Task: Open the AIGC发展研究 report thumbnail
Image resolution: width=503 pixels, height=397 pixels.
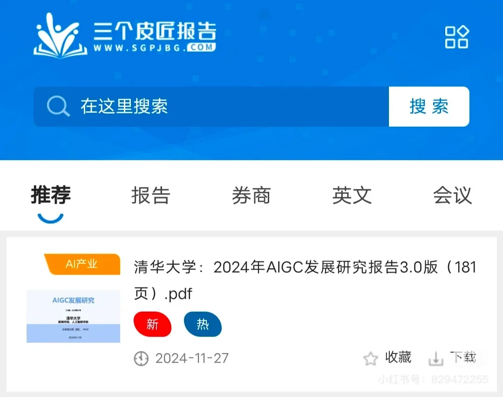Action: click(74, 316)
